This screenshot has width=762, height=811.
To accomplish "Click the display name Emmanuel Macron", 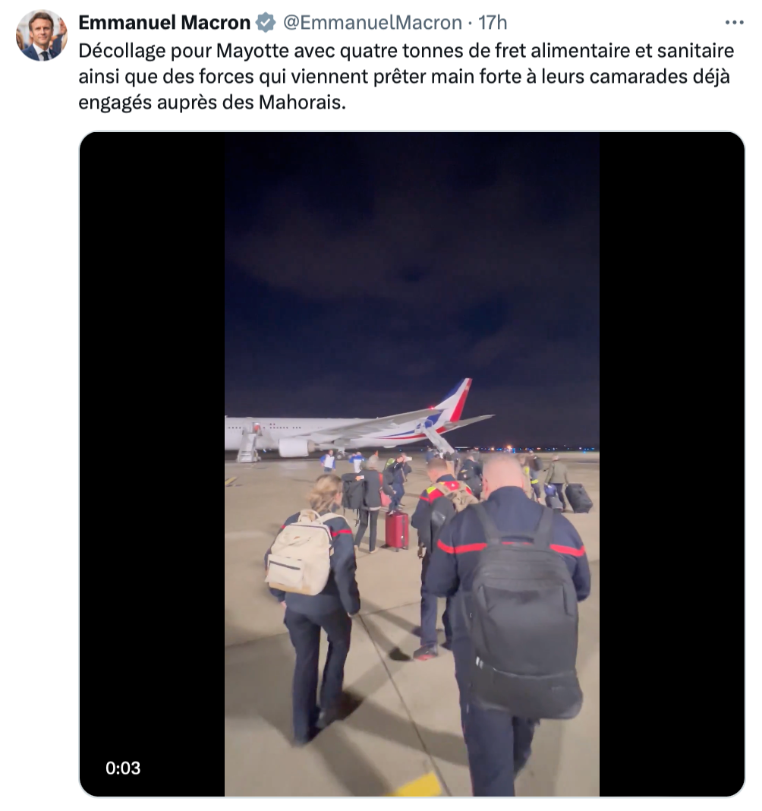I will point(165,23).
